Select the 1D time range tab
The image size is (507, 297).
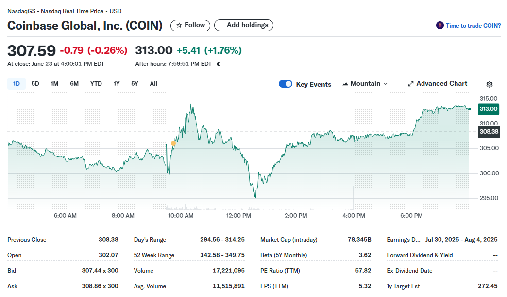(17, 84)
